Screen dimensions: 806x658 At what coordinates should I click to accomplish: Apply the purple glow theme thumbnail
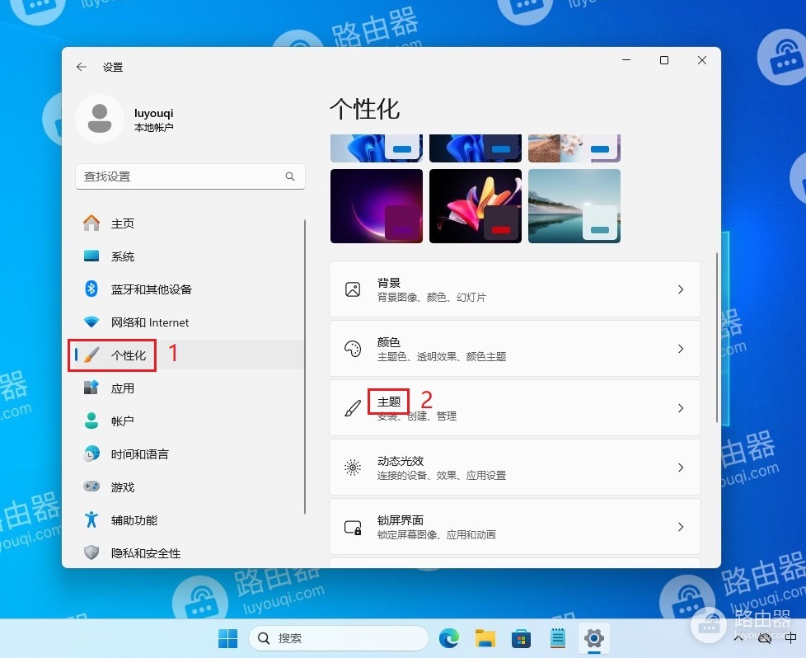click(377, 206)
